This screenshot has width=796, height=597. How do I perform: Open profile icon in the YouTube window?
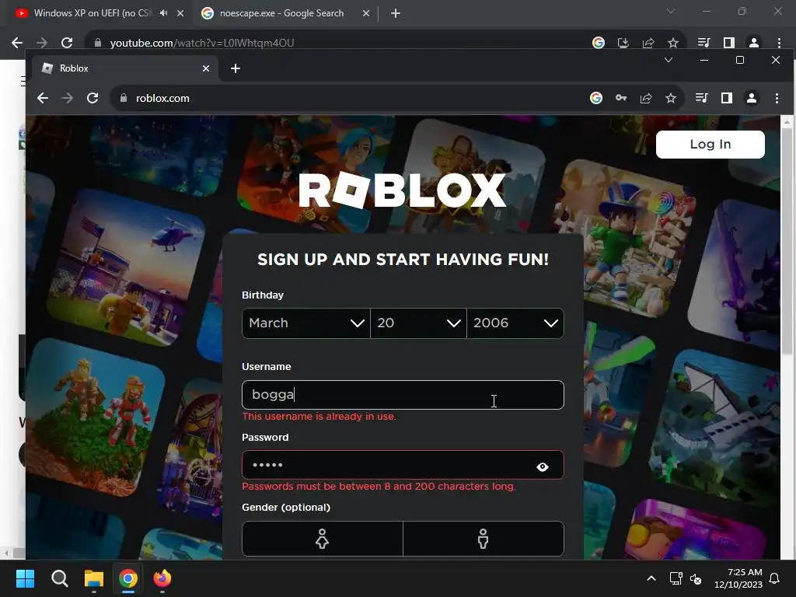click(x=754, y=43)
